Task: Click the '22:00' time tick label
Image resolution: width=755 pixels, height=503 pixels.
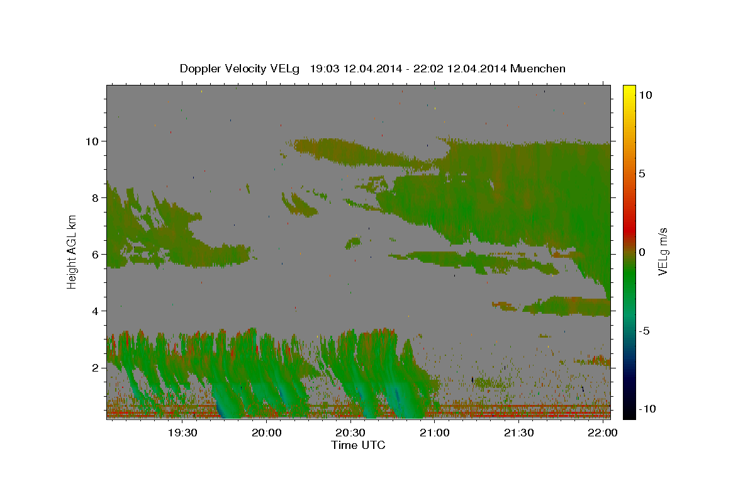Action: 603,433
